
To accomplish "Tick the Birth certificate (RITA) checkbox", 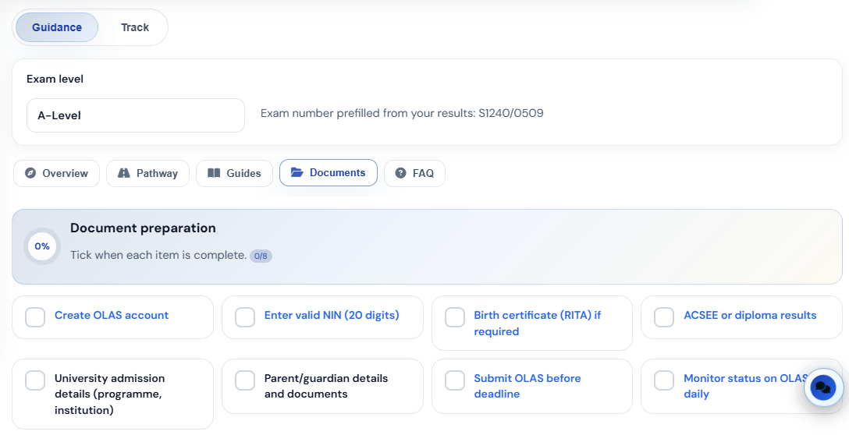I will [455, 317].
